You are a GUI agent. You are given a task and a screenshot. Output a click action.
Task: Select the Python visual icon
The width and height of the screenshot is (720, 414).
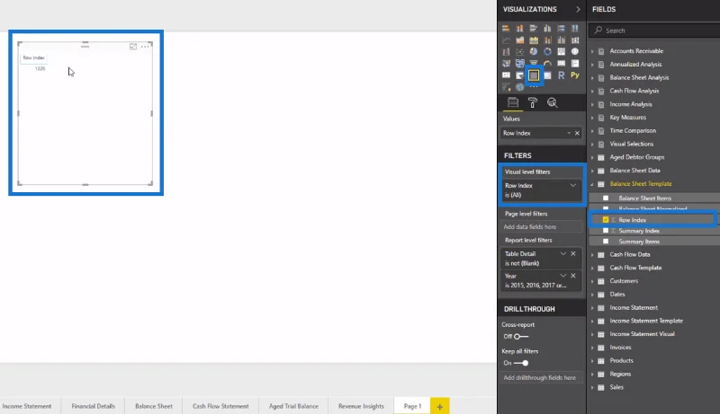tap(575, 75)
